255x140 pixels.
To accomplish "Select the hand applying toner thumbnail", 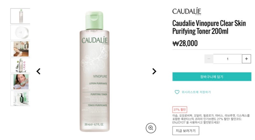I will (20, 49).
